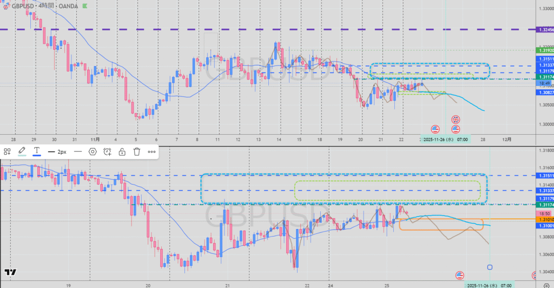This screenshot has height=288, width=554.
Task: Pick line color with the pencil icon
Action: tap(22, 152)
